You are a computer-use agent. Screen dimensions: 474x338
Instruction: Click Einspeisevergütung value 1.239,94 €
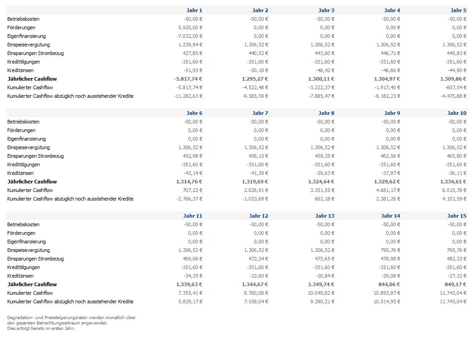click(190, 45)
